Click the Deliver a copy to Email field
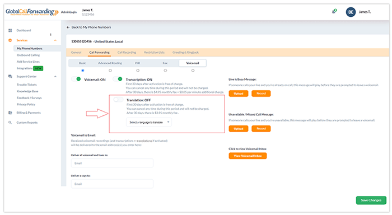Image resolution: width=392 pixels, height=215 pixels. tap(112, 184)
